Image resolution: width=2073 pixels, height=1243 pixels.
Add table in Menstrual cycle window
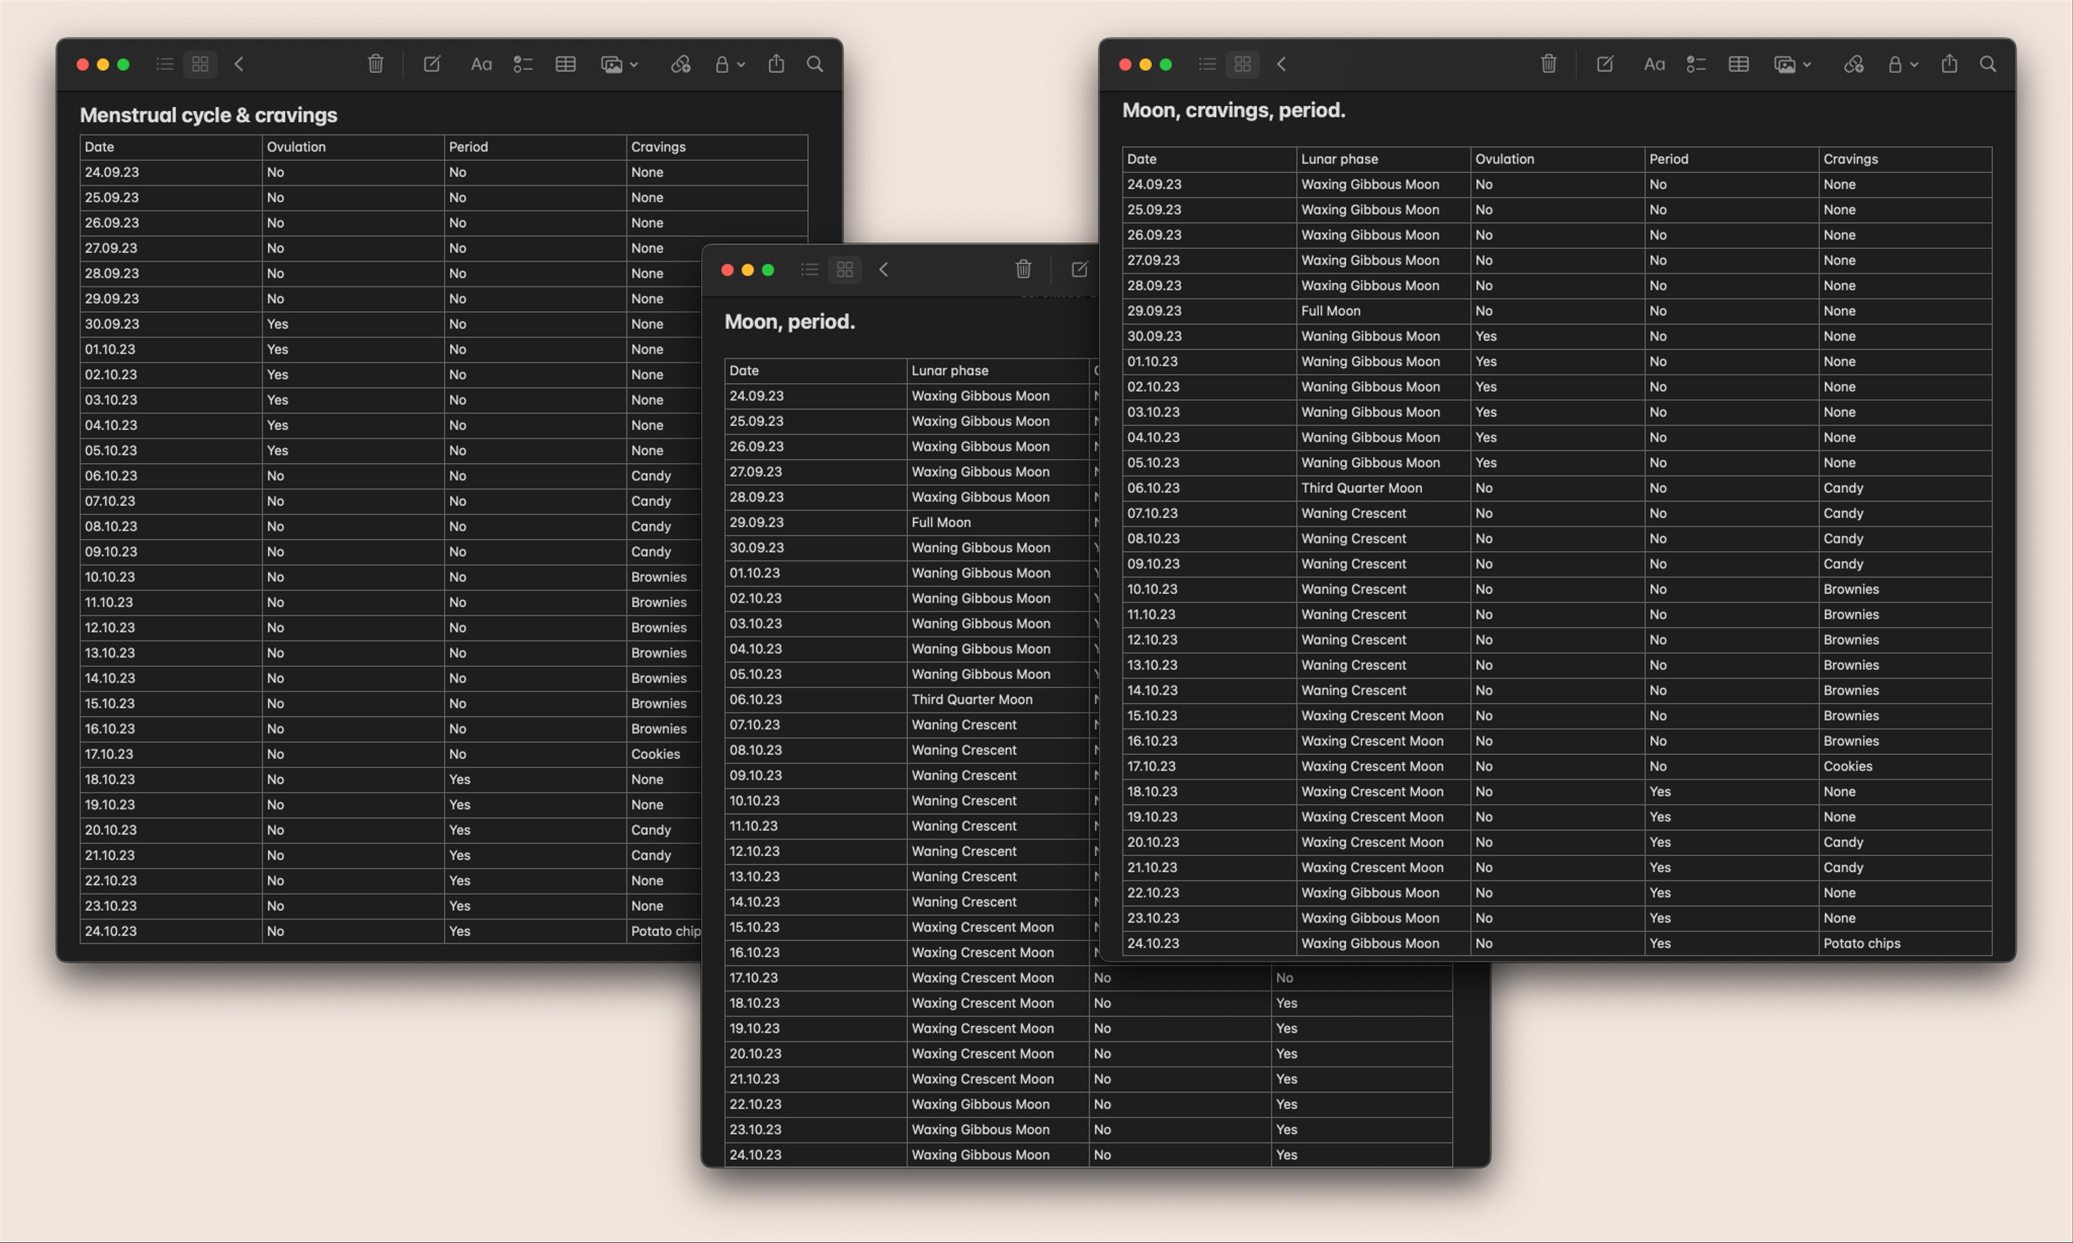click(x=566, y=64)
